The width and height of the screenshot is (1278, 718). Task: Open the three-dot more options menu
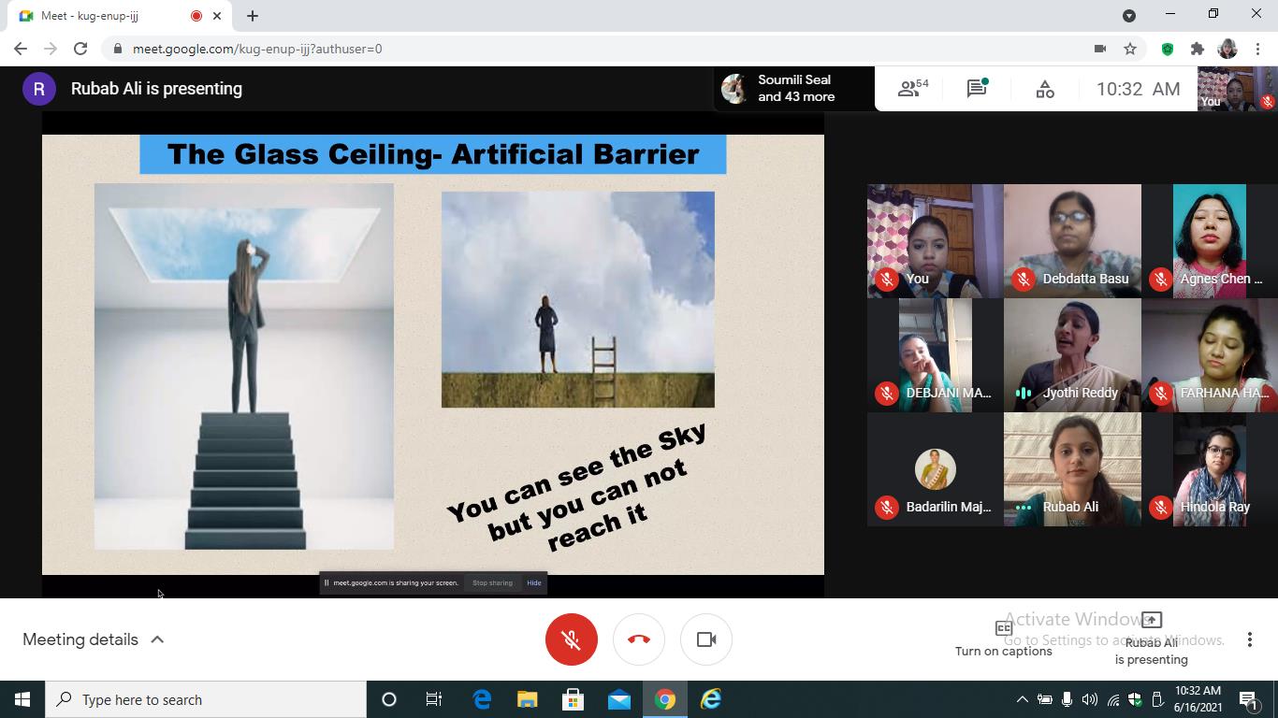click(x=1249, y=639)
